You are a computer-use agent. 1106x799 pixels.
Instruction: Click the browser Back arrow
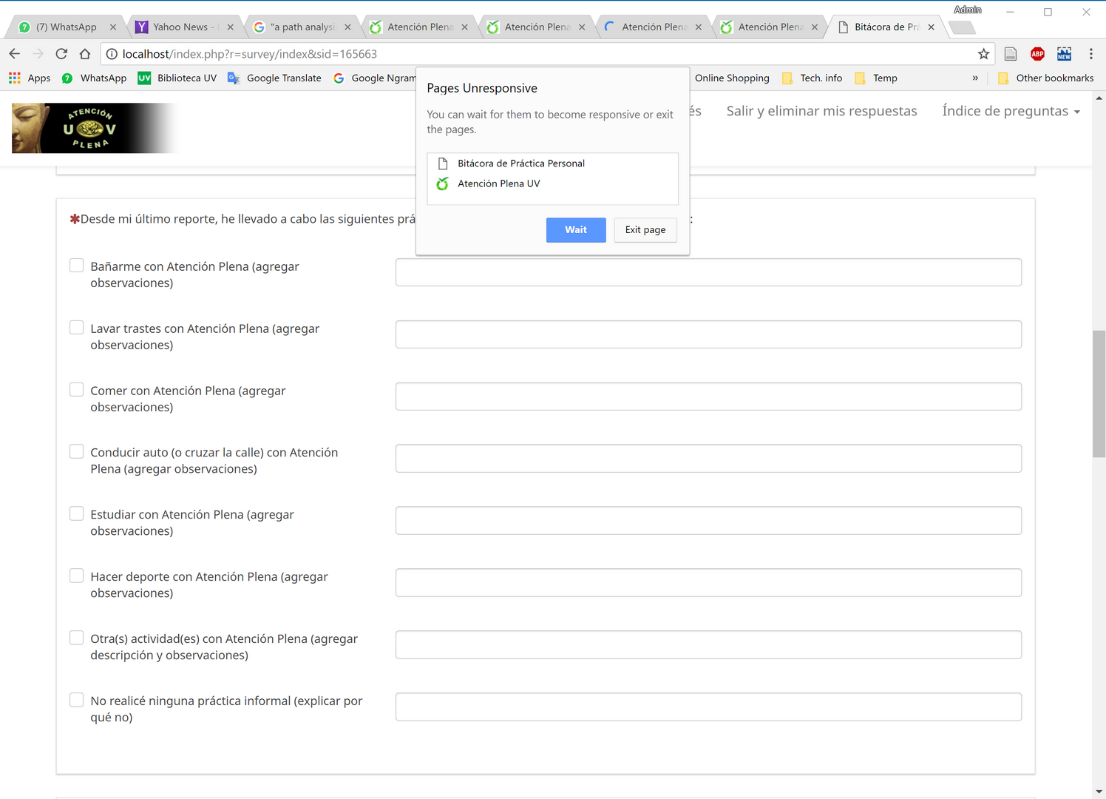coord(15,54)
